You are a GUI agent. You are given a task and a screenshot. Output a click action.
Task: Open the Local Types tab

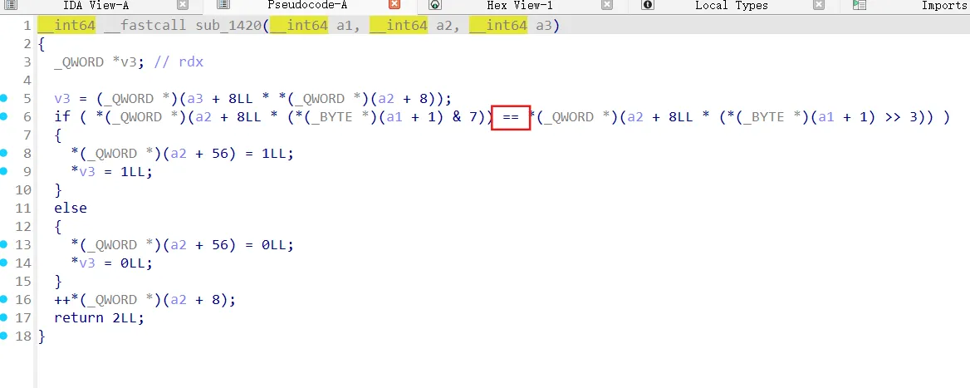[x=731, y=5]
